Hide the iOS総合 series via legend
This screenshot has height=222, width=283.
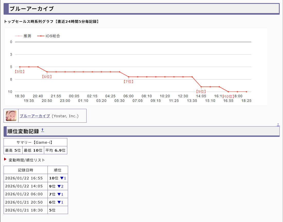49,36
